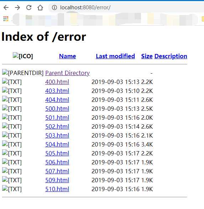
Task: Go to the browser home icon
Action: tap(40, 8)
